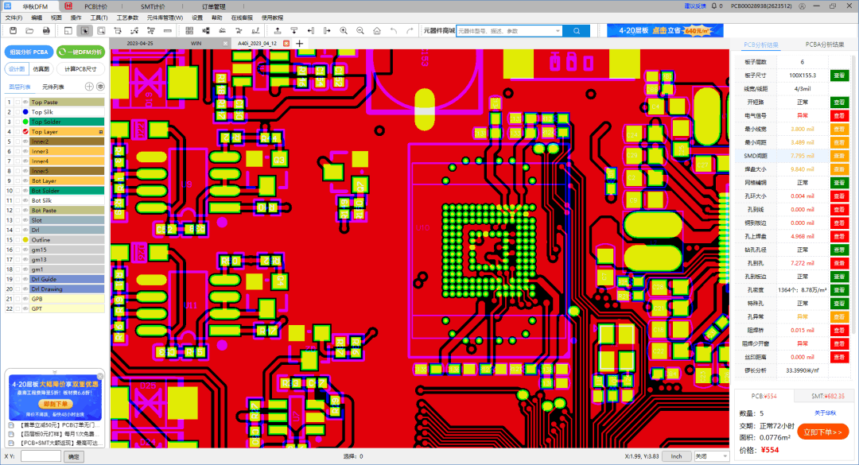
Task: Add new tab with plus icon
Action: [300, 43]
